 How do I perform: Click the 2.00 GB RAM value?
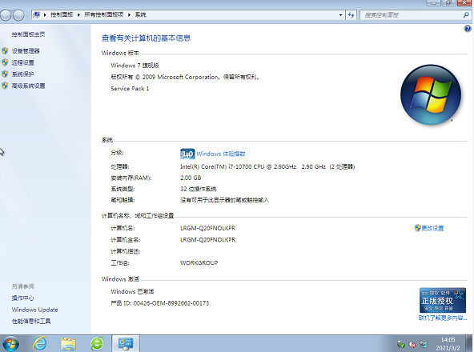tap(191, 178)
